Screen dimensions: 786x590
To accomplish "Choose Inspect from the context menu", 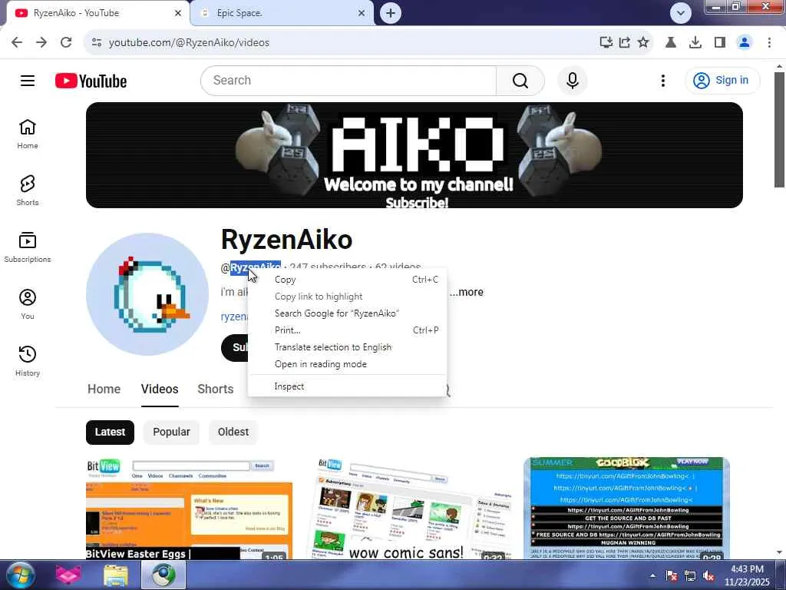I will pyautogui.click(x=347, y=386).
